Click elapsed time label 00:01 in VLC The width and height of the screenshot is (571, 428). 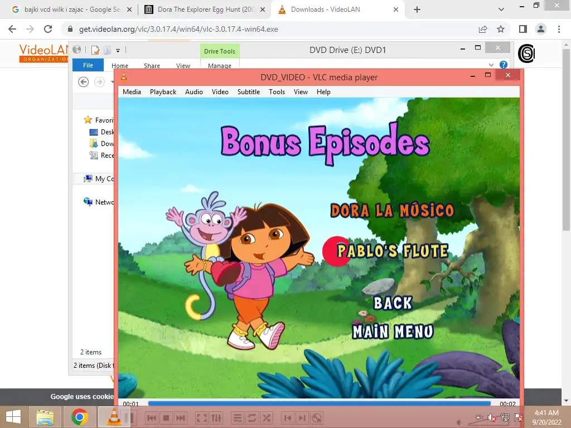[130, 403]
